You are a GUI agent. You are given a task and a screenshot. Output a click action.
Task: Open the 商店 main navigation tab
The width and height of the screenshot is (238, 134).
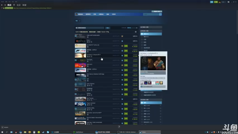click(x=9, y=5)
